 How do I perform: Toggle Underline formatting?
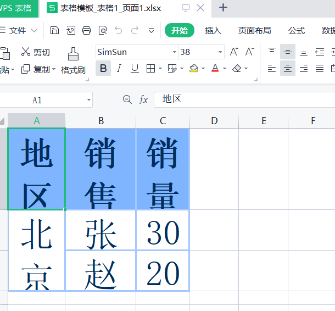pos(135,69)
